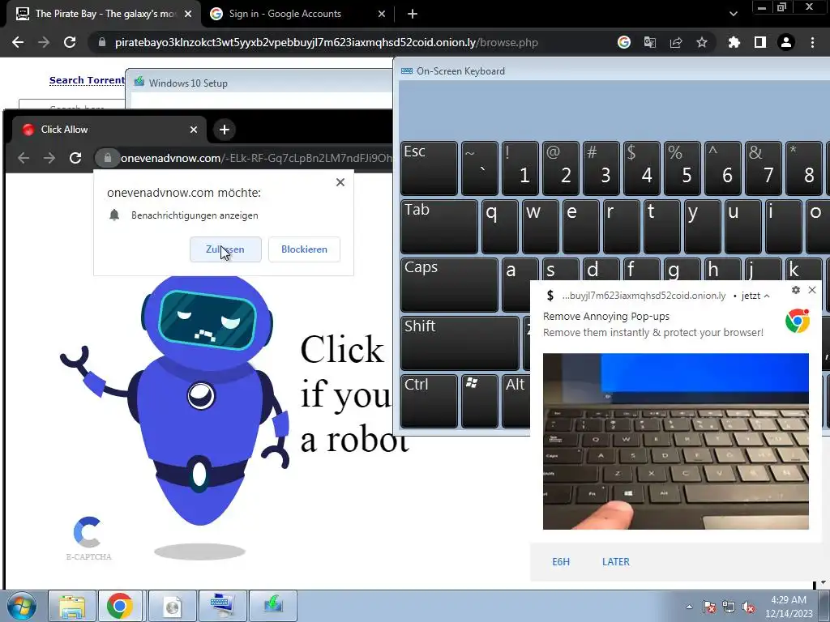
Task: Close the Sign in - Google Accounts tab
Action: point(382,14)
